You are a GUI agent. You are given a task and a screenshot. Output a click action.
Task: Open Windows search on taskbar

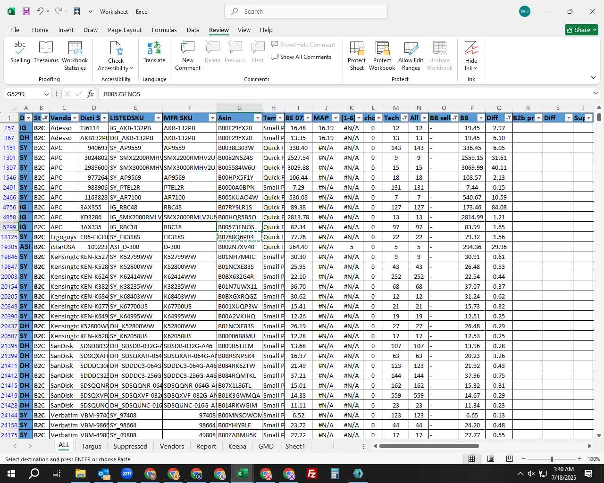tap(34, 474)
